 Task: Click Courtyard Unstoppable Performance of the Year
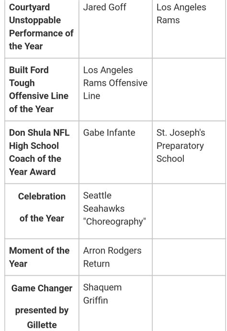41,27
